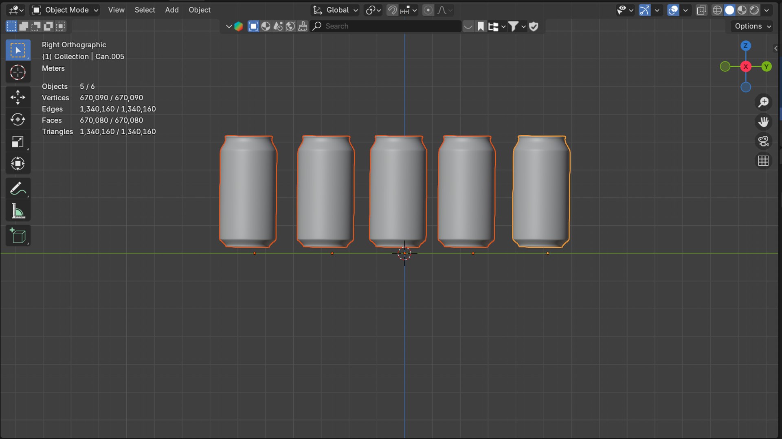
Task: Toggle X-ray mode
Action: click(701, 10)
